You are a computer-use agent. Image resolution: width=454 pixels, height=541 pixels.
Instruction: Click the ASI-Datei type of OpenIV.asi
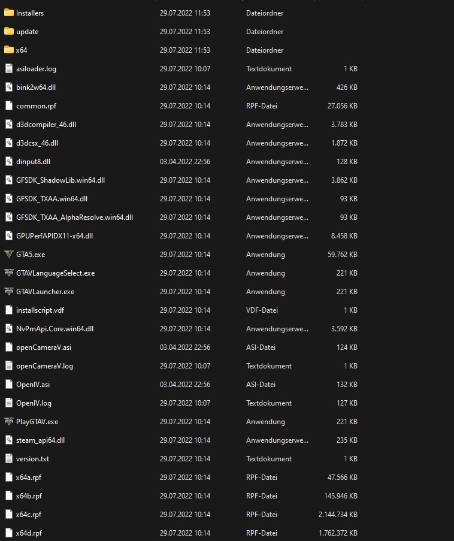coord(261,385)
